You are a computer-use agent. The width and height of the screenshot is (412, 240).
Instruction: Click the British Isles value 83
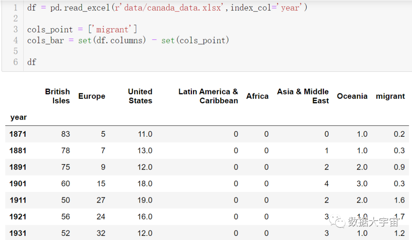[x=66, y=134]
